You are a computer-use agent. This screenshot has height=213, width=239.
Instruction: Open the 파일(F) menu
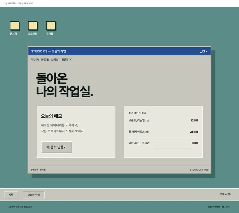[35, 60]
